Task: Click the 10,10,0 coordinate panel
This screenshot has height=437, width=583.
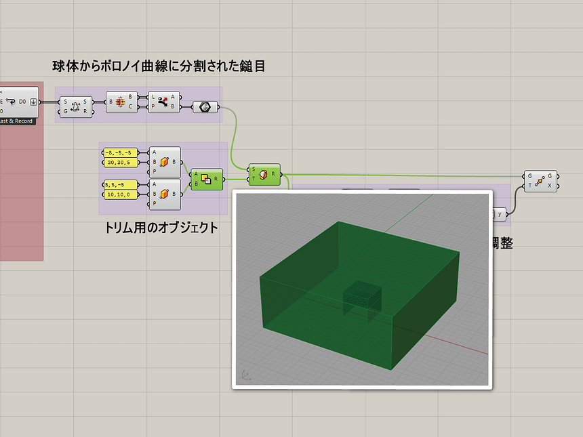Action: [121, 195]
